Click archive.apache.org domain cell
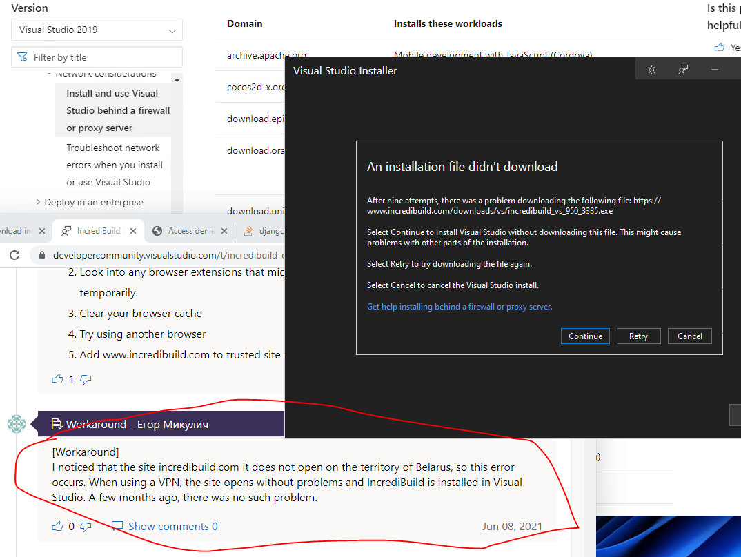Viewport: 741px width, 557px height. 266,55
